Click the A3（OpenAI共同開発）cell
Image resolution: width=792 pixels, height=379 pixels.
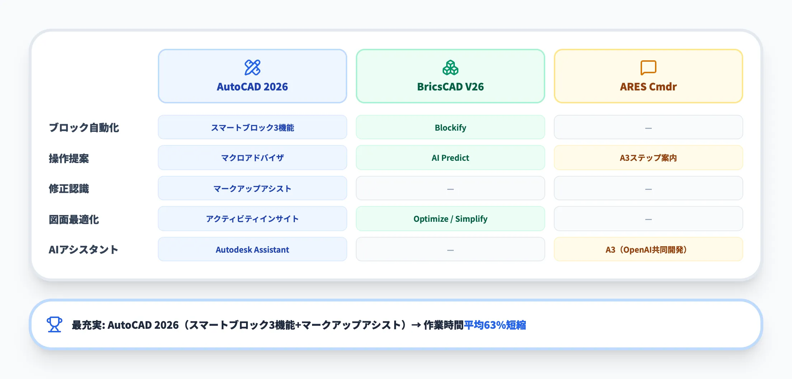[x=648, y=249]
